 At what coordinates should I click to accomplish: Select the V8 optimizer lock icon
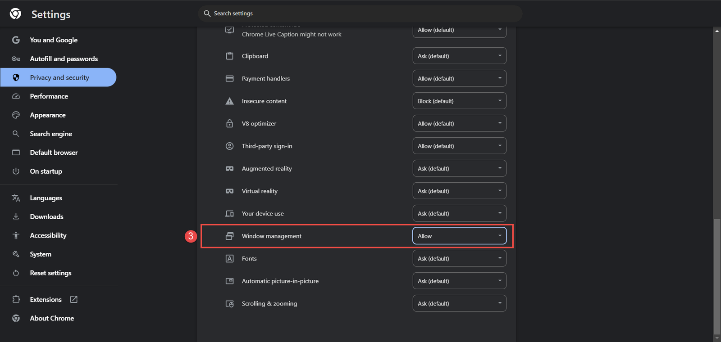[230, 123]
